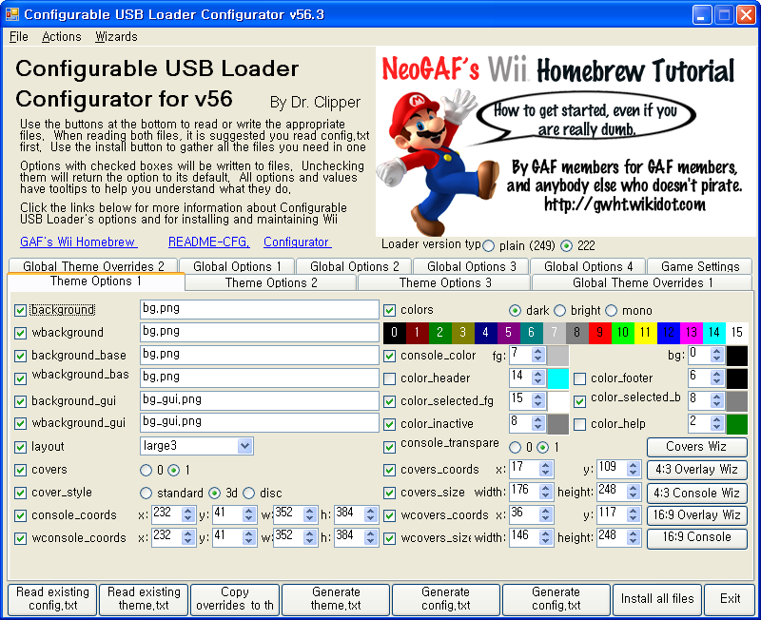Image resolution: width=761 pixels, height=620 pixels.
Task: Set covers to 0 radio option
Action: (x=146, y=470)
